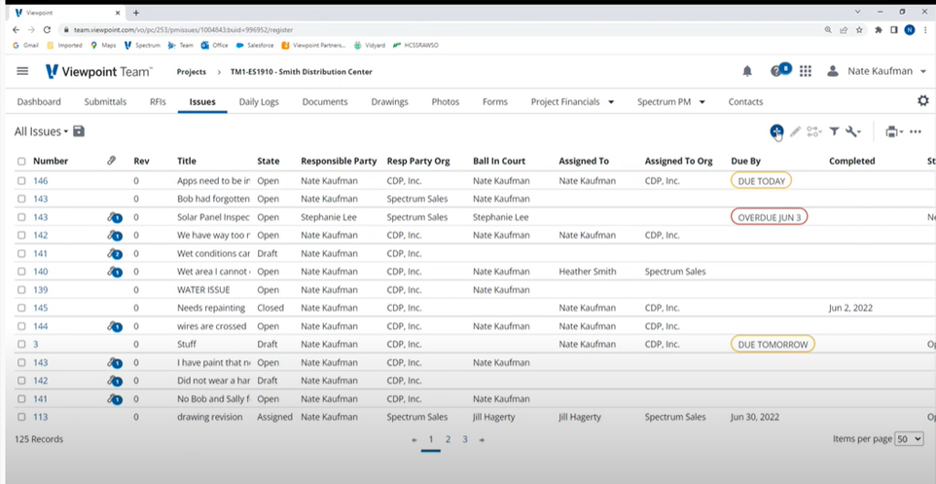Open the Drawings tab

point(389,101)
